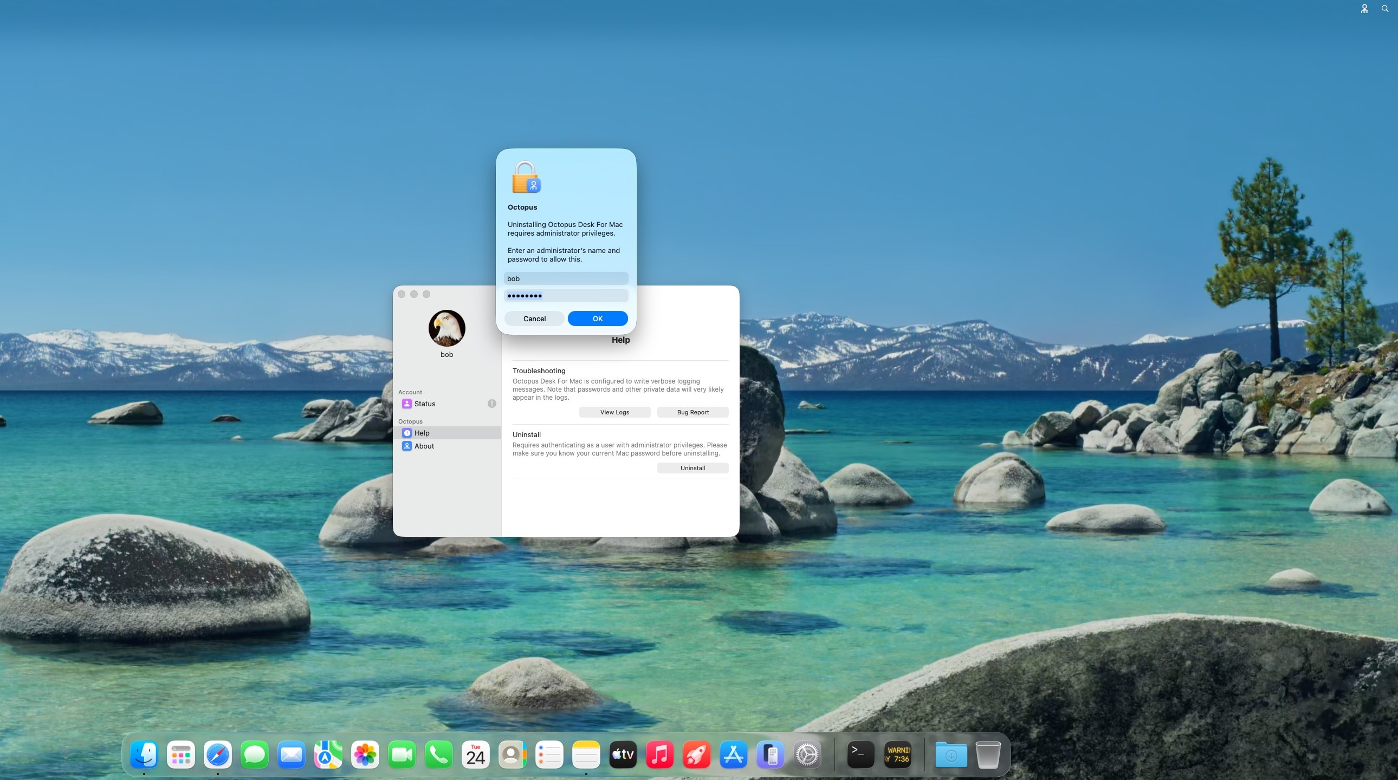Open Maps from the Dock
The width and height of the screenshot is (1398, 780).
click(328, 755)
